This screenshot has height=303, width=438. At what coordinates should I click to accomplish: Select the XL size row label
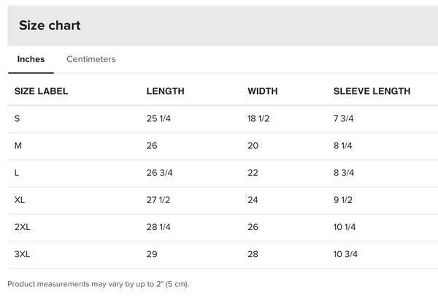20,199
